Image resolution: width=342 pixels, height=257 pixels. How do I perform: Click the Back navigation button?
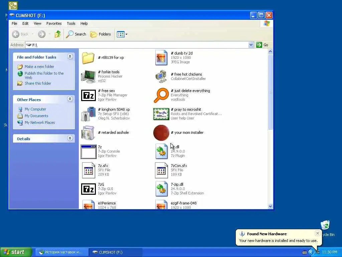pos(20,34)
